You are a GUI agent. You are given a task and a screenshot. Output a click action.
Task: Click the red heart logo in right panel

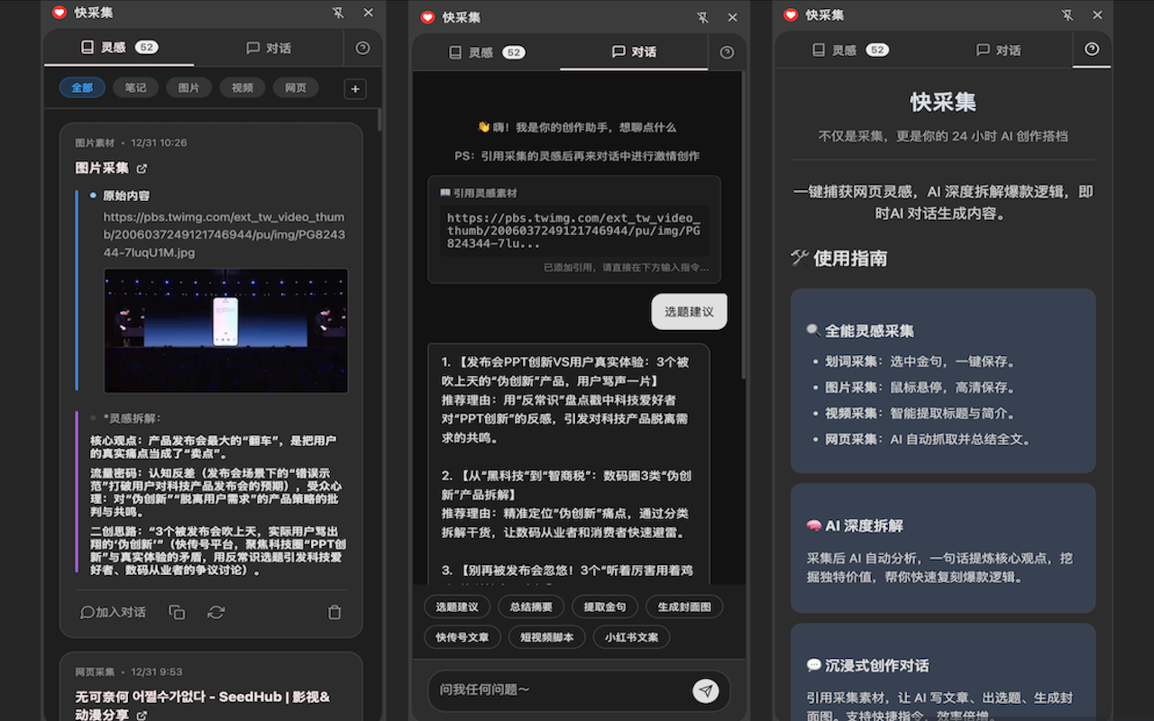[791, 15]
